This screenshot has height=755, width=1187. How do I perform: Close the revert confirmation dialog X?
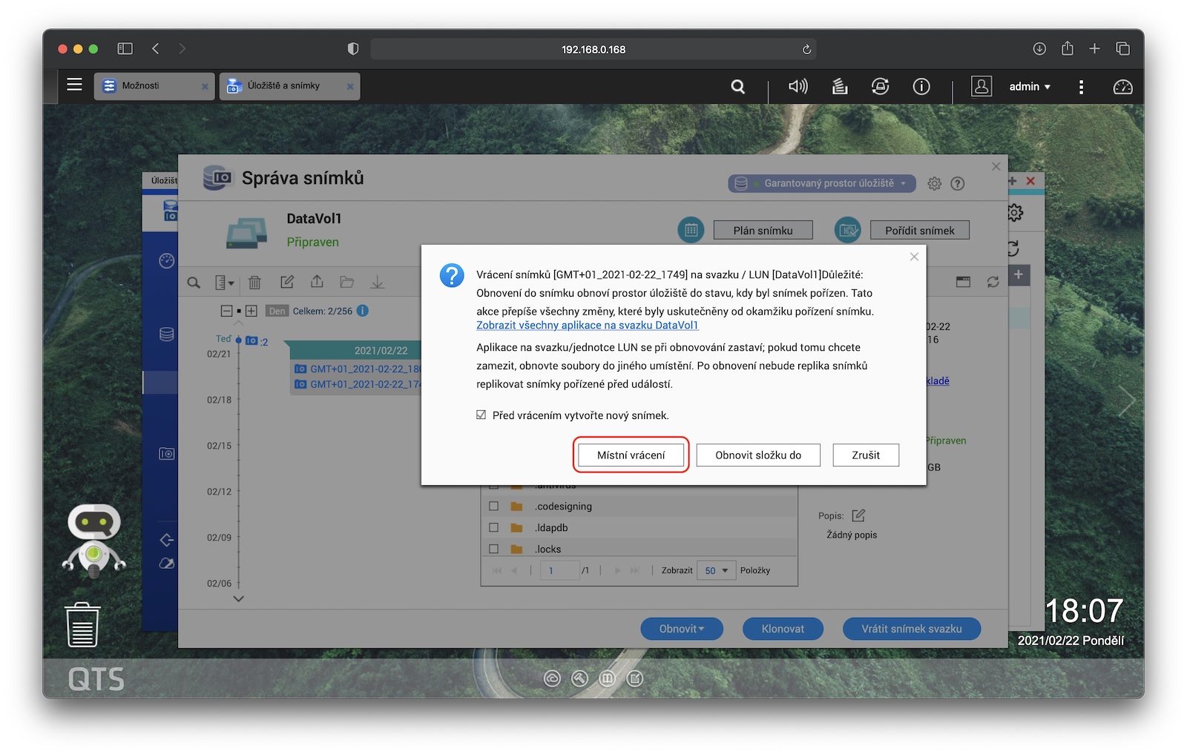(914, 257)
